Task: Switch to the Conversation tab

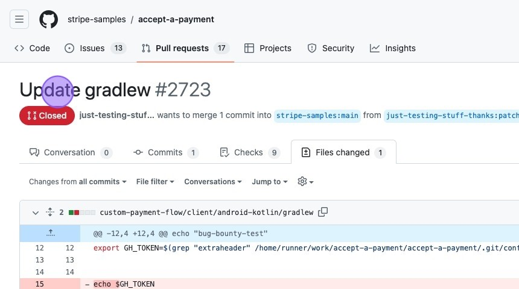Action: [71, 152]
